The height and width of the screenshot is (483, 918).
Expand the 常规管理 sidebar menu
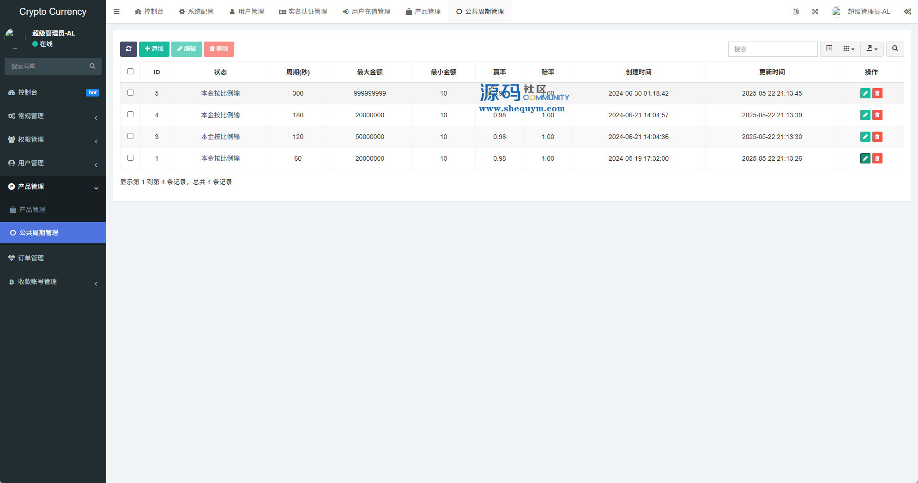coord(53,116)
